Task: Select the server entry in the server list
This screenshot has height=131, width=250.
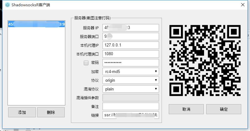Action: 36,24
